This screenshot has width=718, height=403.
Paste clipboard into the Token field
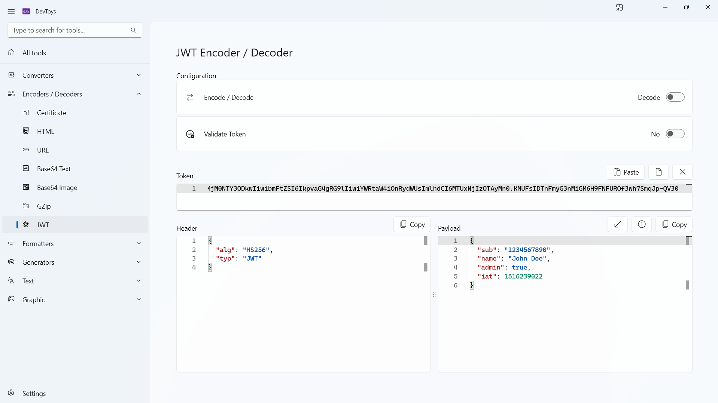(626, 172)
